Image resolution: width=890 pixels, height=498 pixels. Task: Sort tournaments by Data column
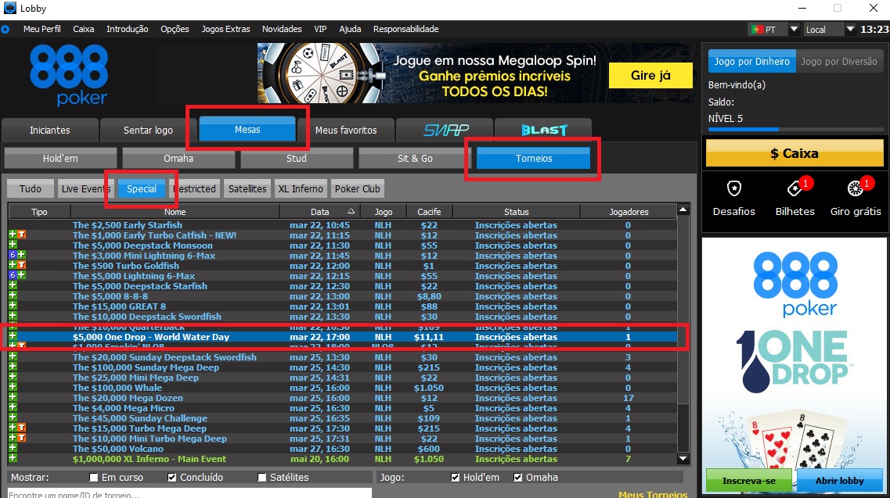tap(319, 212)
